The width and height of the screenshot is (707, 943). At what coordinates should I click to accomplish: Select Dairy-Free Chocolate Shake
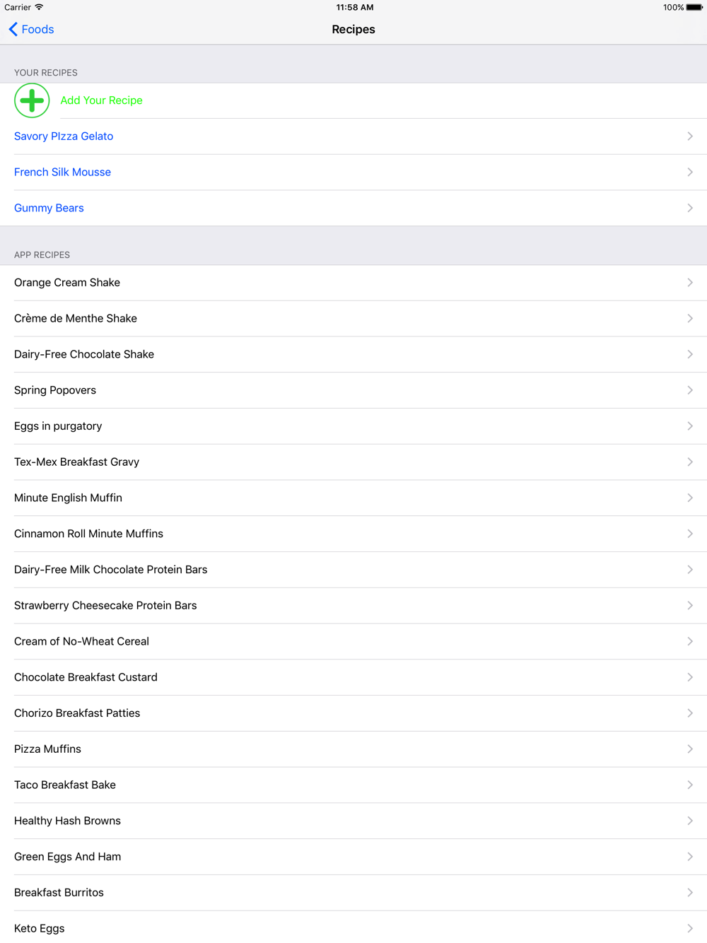click(x=353, y=355)
